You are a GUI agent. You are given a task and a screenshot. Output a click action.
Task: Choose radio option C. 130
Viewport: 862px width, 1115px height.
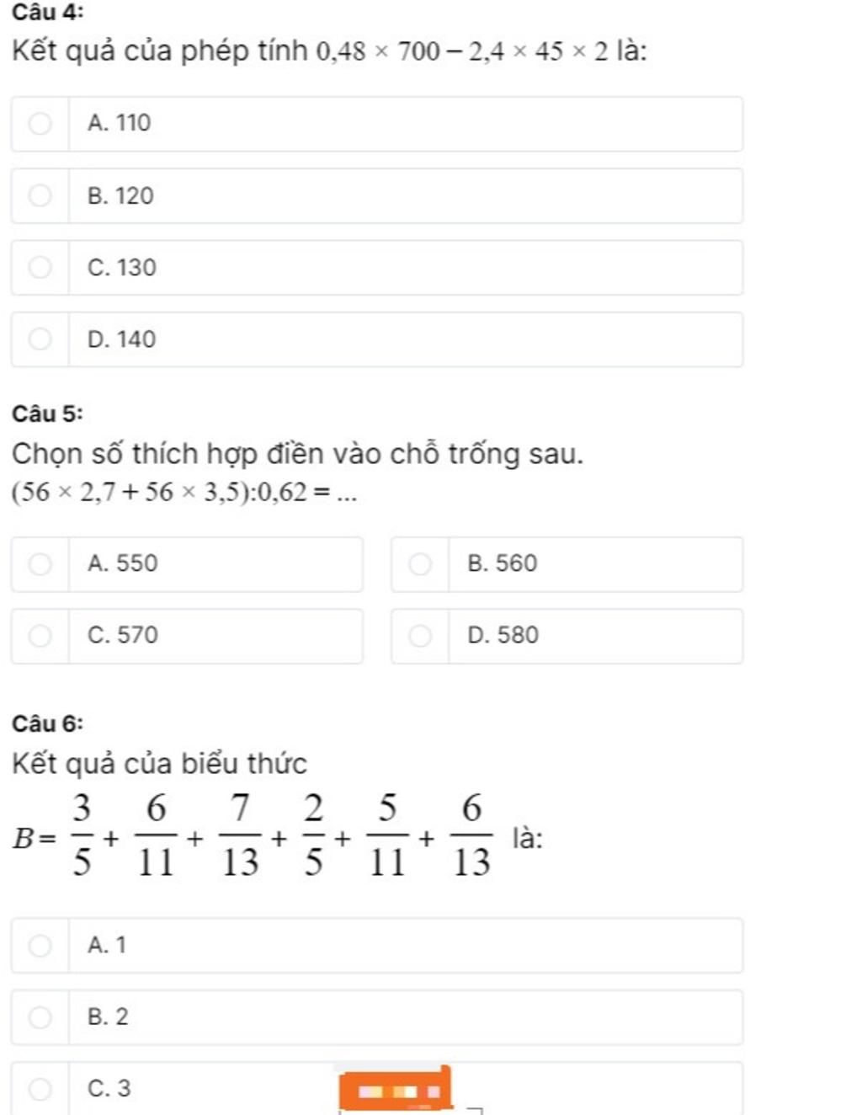click(40, 268)
